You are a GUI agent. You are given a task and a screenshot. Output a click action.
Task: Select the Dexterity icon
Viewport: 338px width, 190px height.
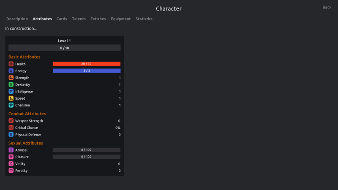[11, 84]
